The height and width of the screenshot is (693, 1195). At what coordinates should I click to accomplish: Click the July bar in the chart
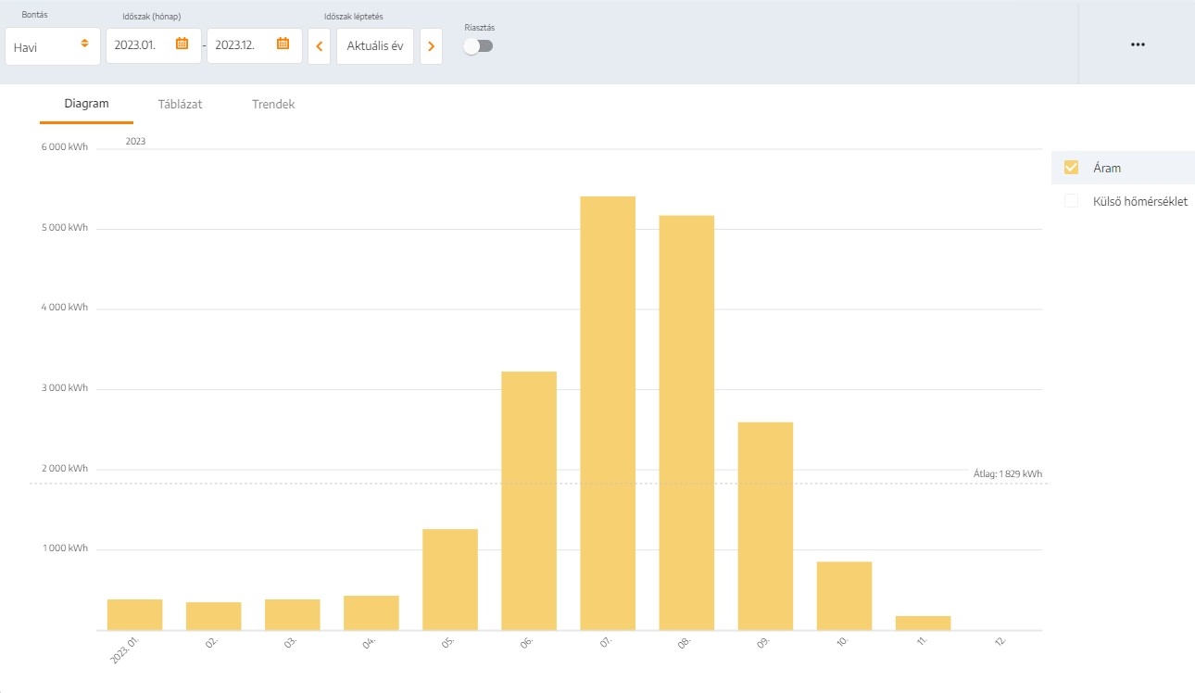coord(608,413)
